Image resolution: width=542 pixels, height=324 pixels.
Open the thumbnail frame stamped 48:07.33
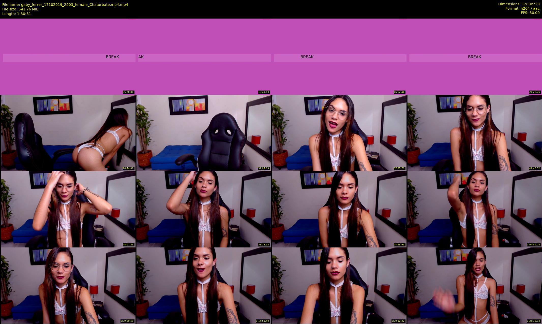pos(68,209)
